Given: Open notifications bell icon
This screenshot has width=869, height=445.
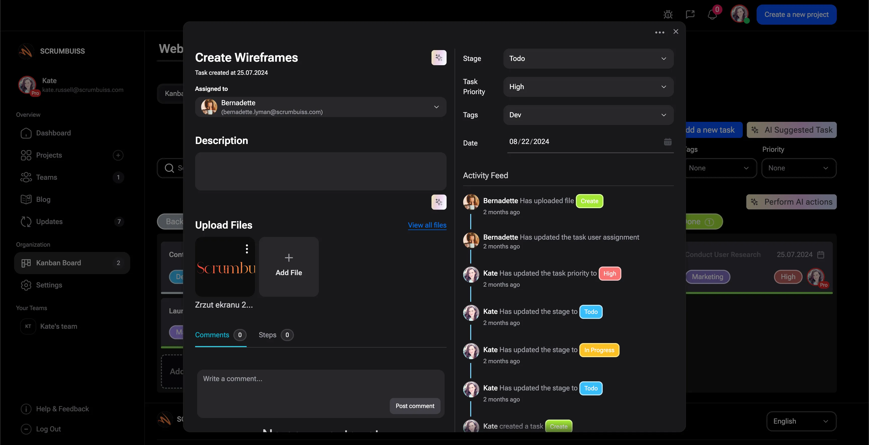Looking at the screenshot, I should click(x=712, y=15).
